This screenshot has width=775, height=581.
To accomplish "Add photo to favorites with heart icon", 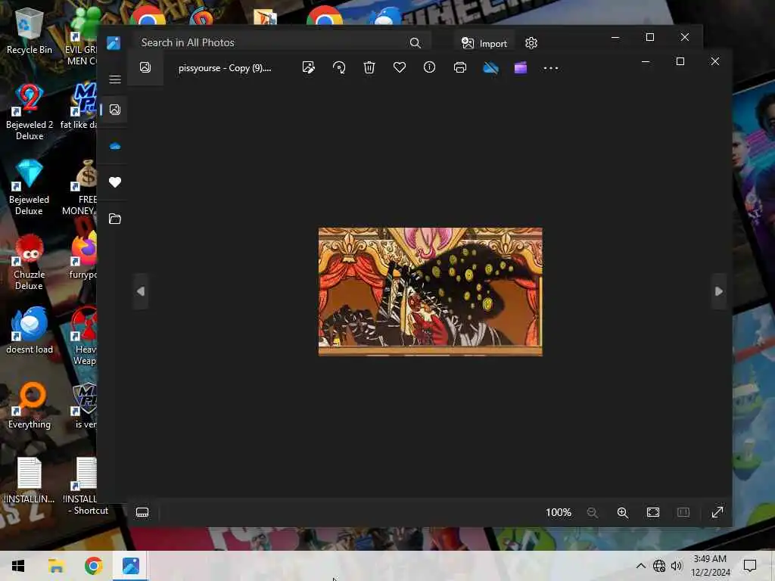I will point(400,67).
